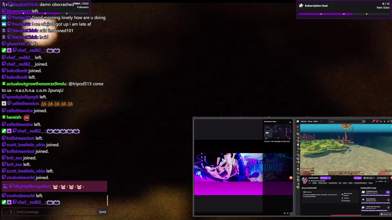
Task: Click the ADHD stream tag
Action: tap(345, 183)
